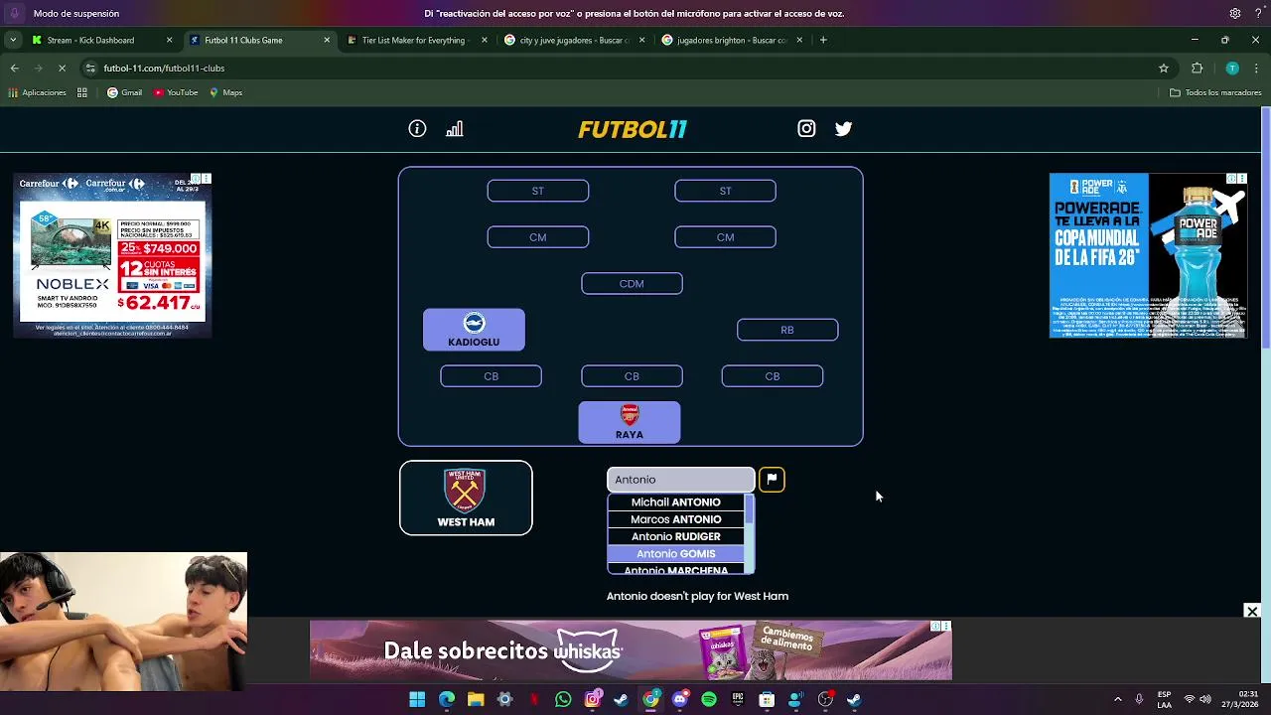Click the filled RAYA goalkeeper slot
The width and height of the screenshot is (1271, 715).
click(x=630, y=422)
